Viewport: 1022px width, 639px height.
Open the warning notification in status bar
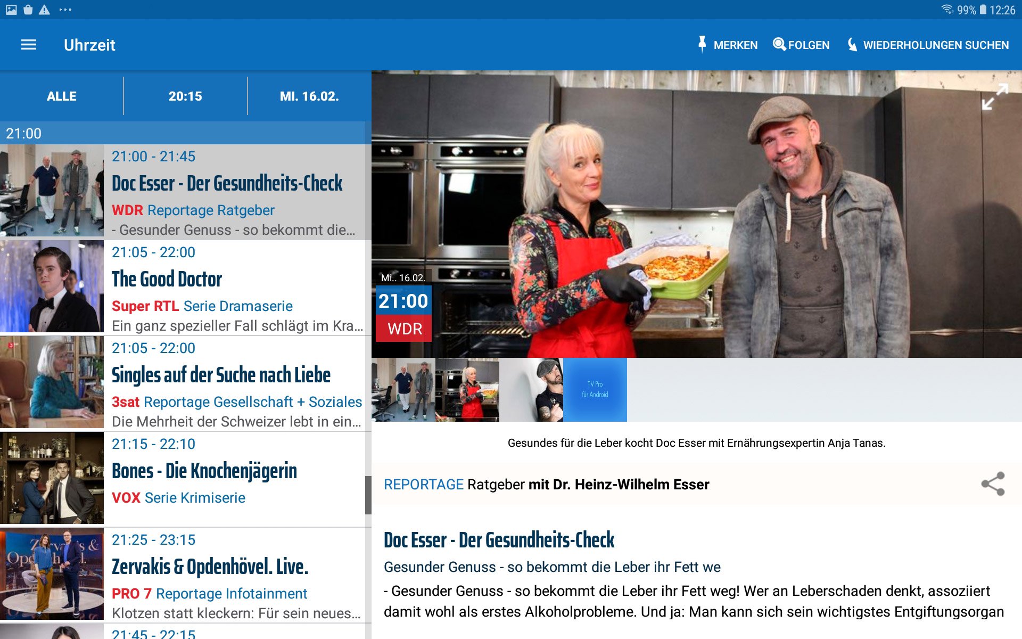tap(45, 10)
